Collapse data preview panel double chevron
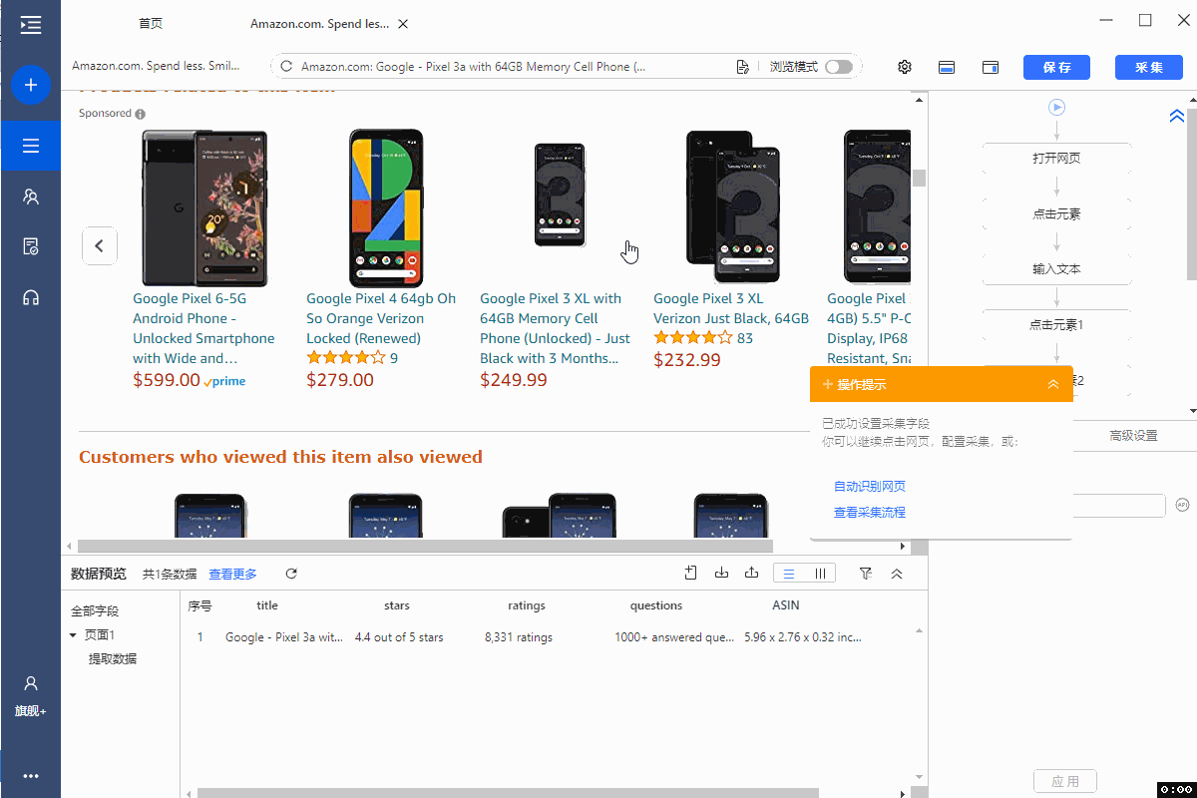The image size is (1197, 798). [x=897, y=574]
